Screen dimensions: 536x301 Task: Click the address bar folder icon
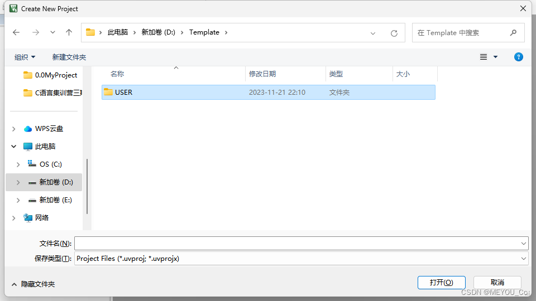tap(90, 32)
